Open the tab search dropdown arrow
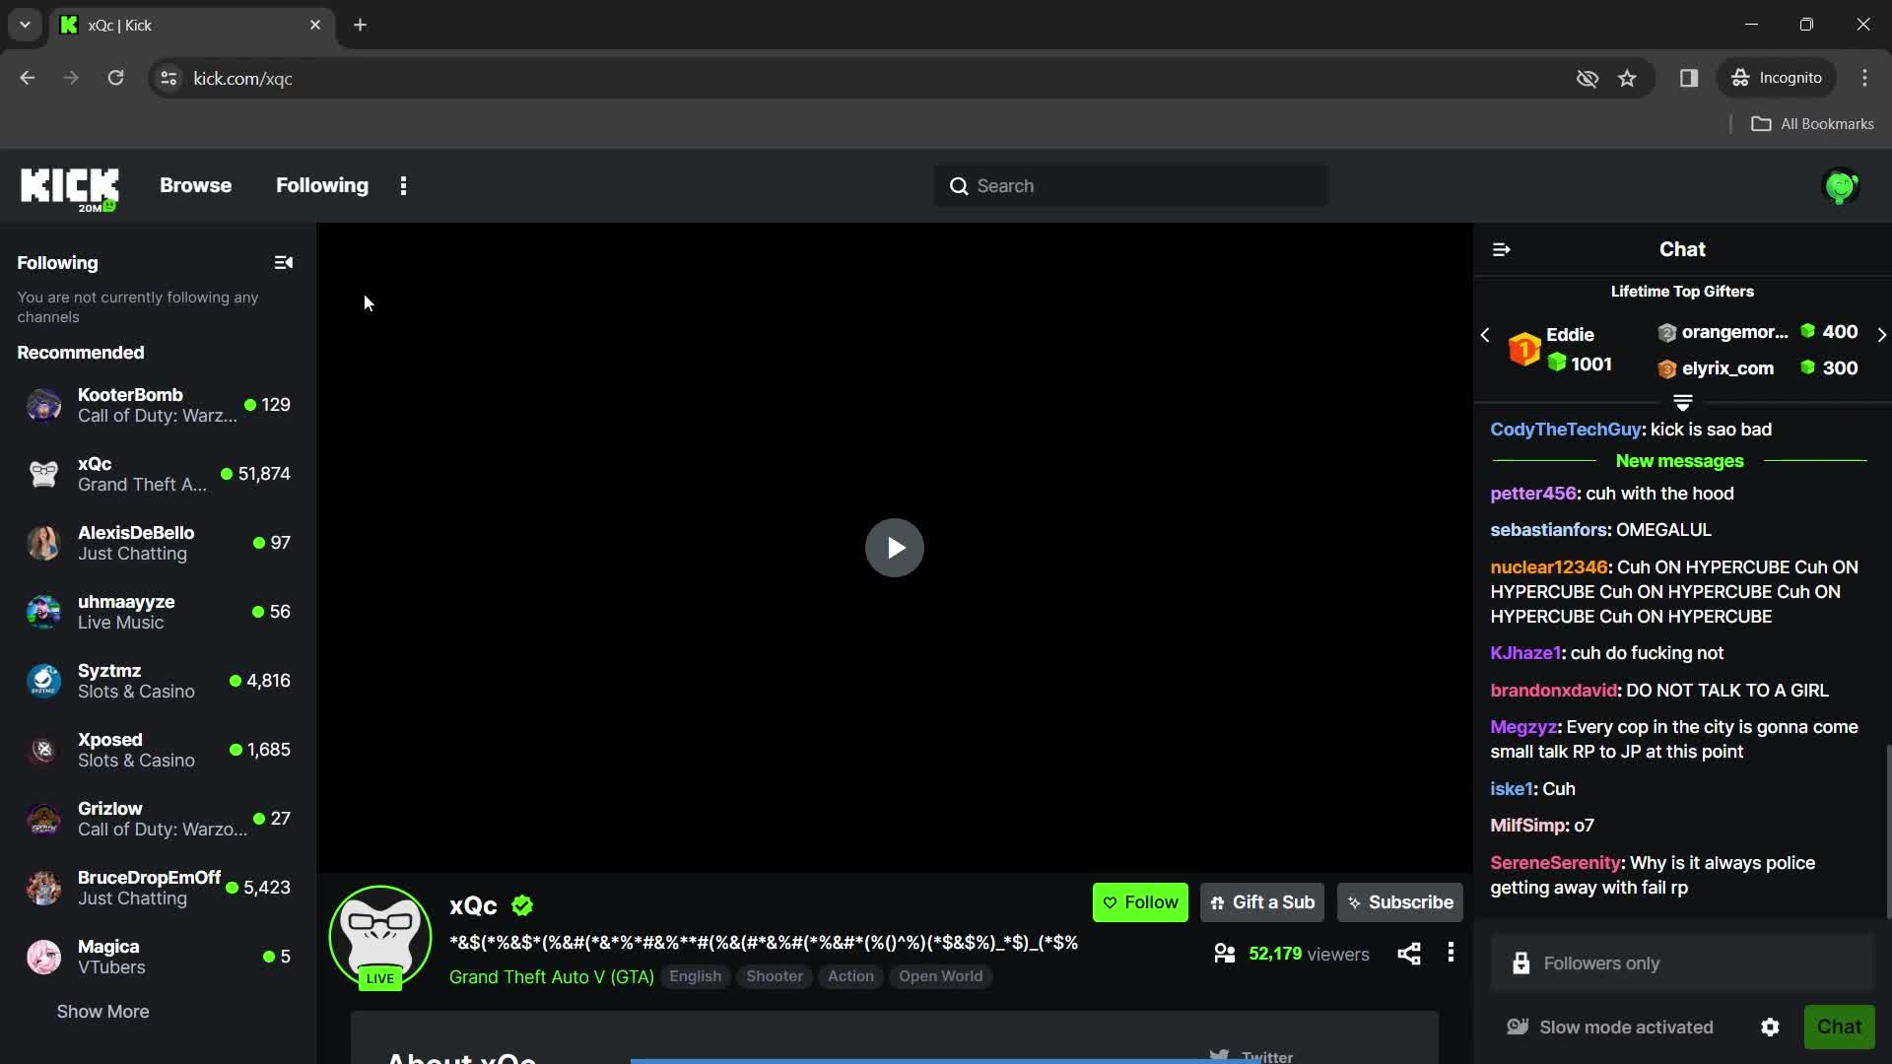The height and width of the screenshot is (1064, 1892). tap(25, 25)
